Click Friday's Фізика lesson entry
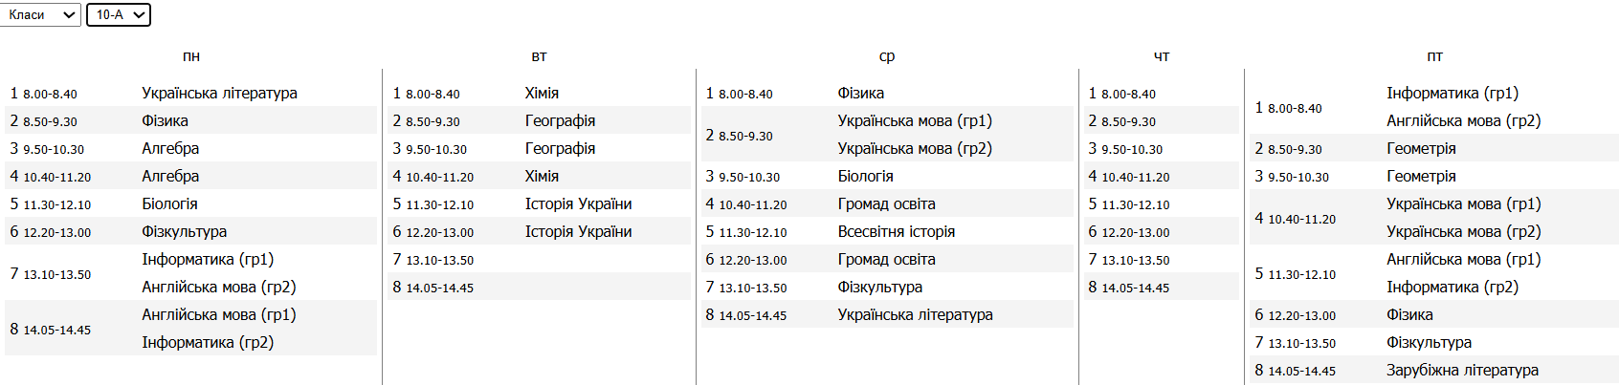 click(x=1409, y=315)
